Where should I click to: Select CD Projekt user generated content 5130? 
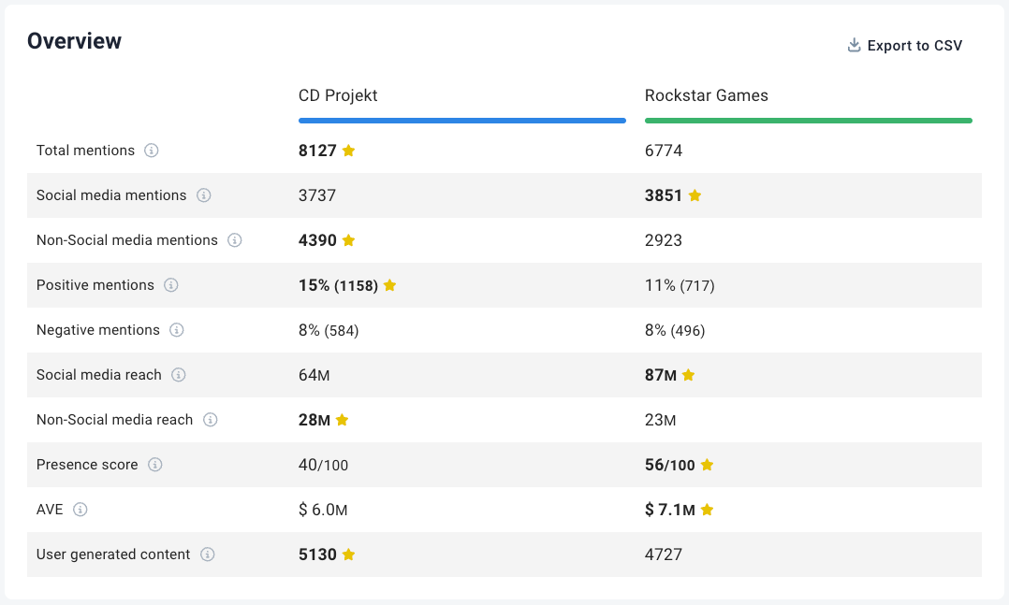point(318,555)
